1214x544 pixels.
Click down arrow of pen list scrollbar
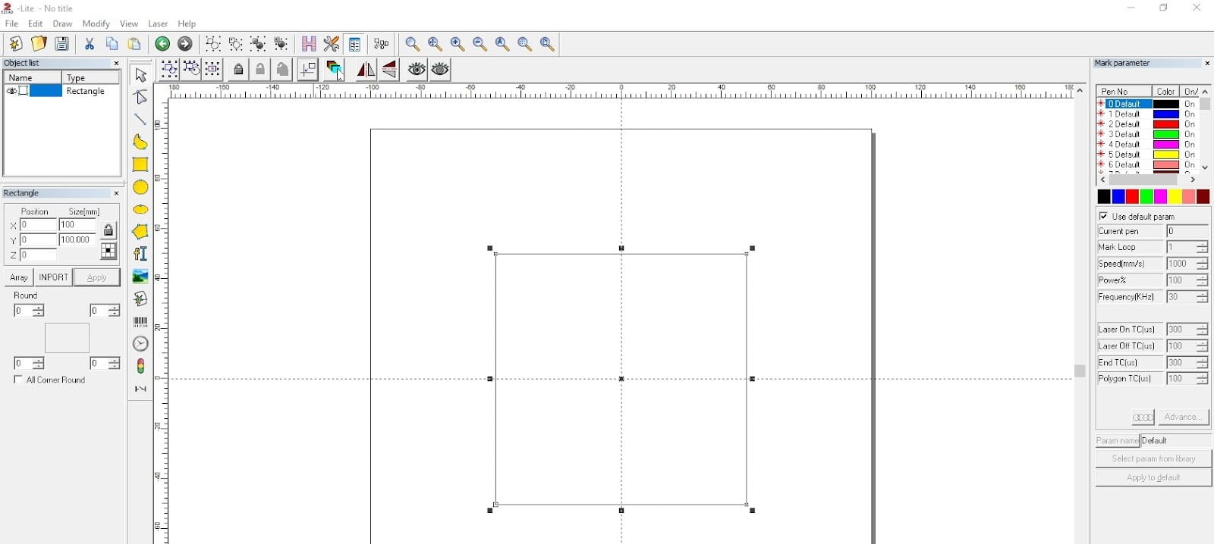pyautogui.click(x=1205, y=167)
